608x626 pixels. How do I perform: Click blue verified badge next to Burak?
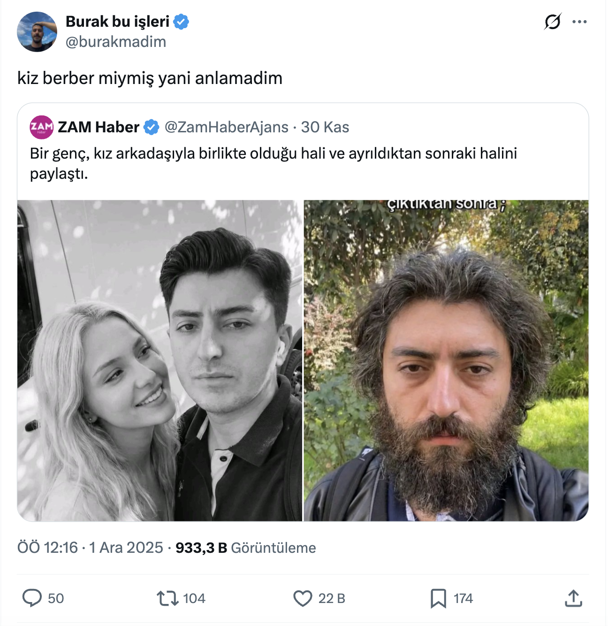(x=181, y=22)
